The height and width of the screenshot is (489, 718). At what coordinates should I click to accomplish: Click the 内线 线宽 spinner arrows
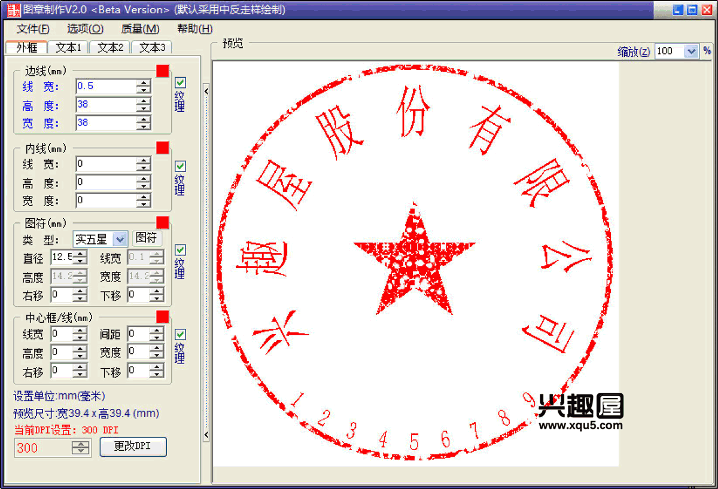[x=144, y=164]
